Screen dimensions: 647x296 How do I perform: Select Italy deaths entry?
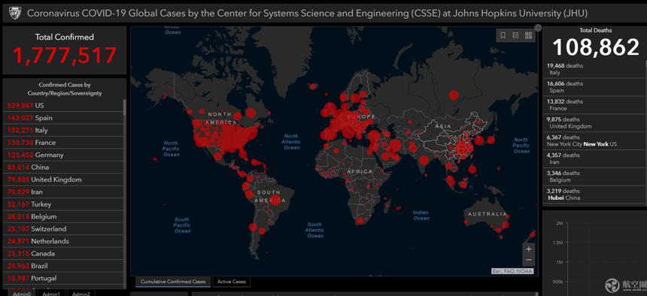click(x=594, y=69)
